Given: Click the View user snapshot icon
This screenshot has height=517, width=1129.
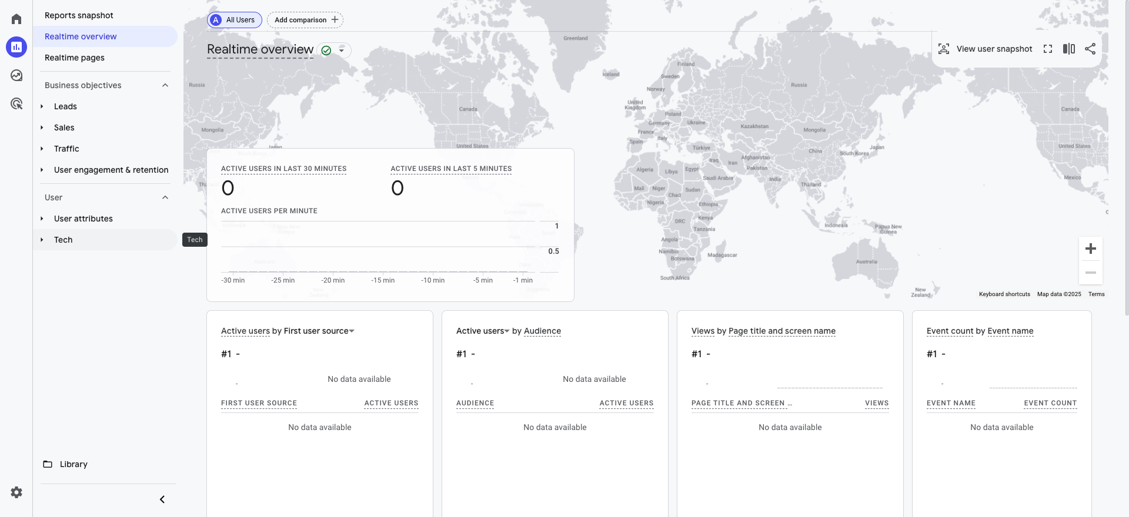Looking at the screenshot, I should pos(944,49).
